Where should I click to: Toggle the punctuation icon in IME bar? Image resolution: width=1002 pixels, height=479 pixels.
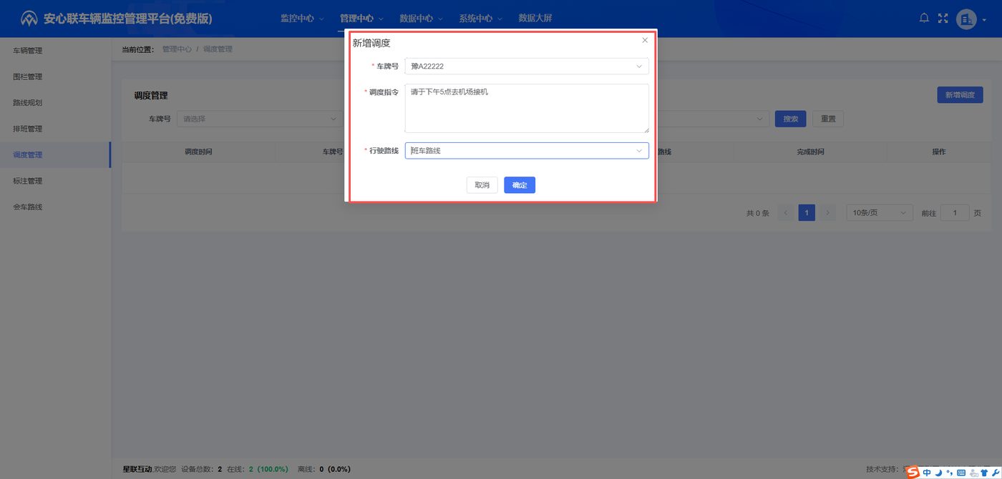pyautogui.click(x=949, y=473)
